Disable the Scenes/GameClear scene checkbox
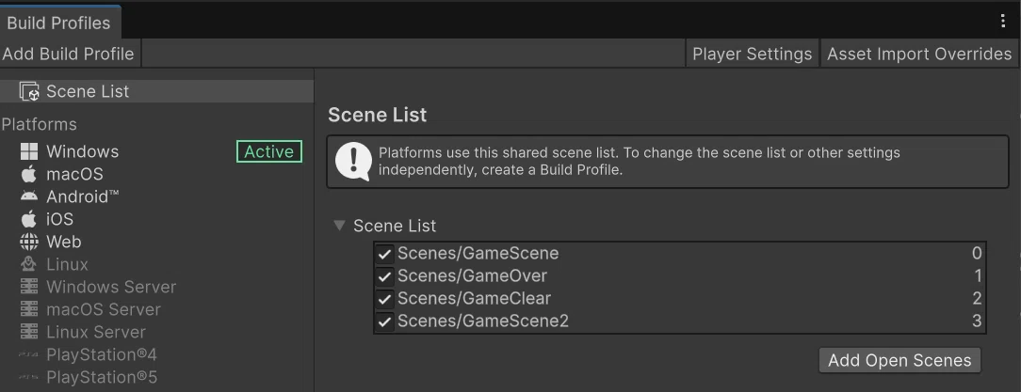 pos(385,299)
